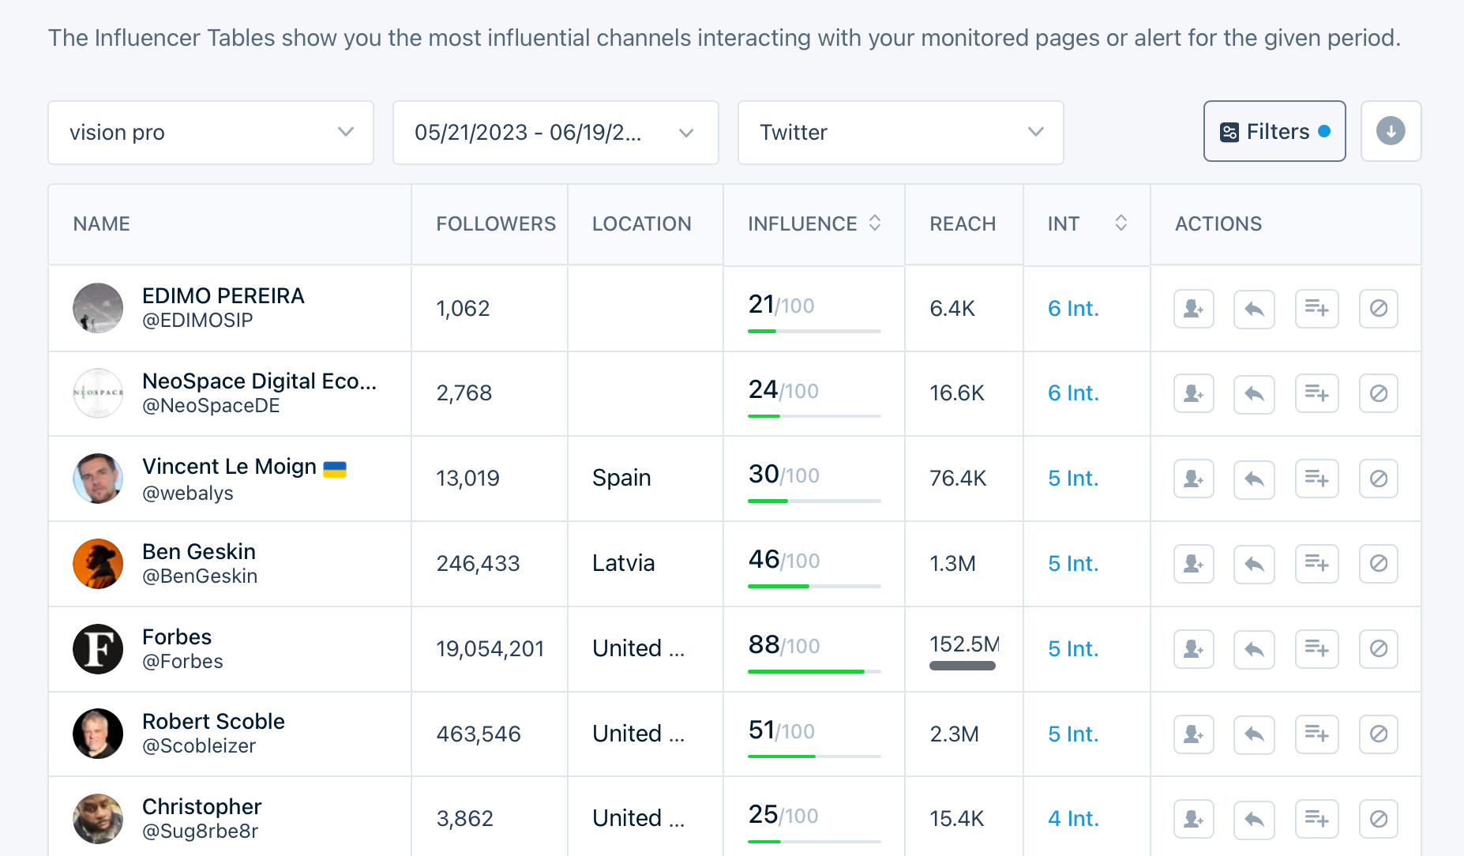This screenshot has width=1464, height=856.
Task: Reply to Robert Scoble via arrow icon
Action: (x=1254, y=734)
